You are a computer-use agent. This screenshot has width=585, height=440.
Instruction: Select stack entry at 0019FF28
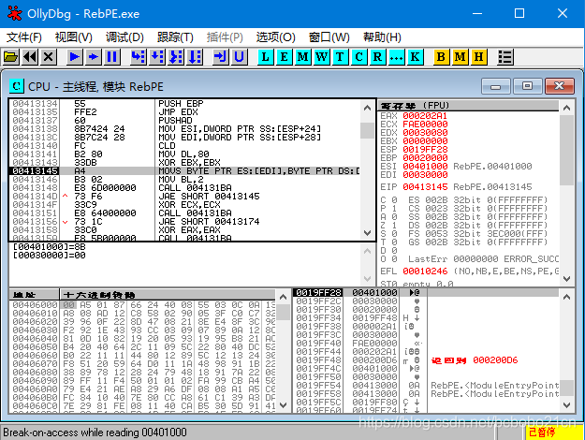click(x=425, y=293)
